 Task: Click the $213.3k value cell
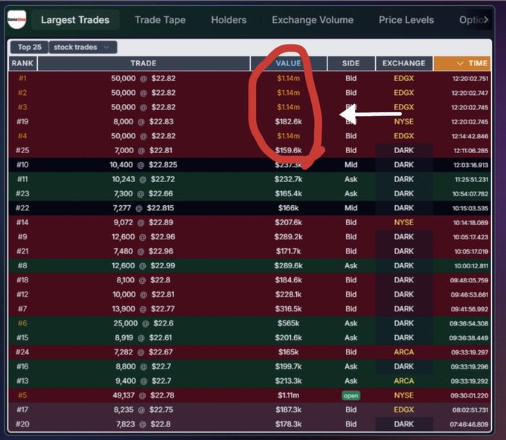click(288, 381)
